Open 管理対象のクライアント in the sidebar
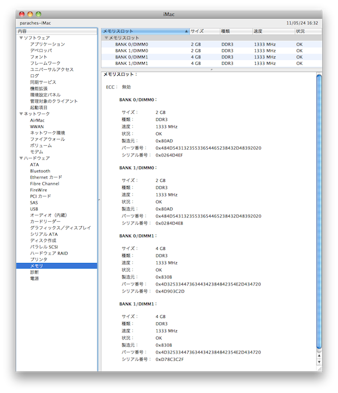The image size is (338, 393). 54,101
